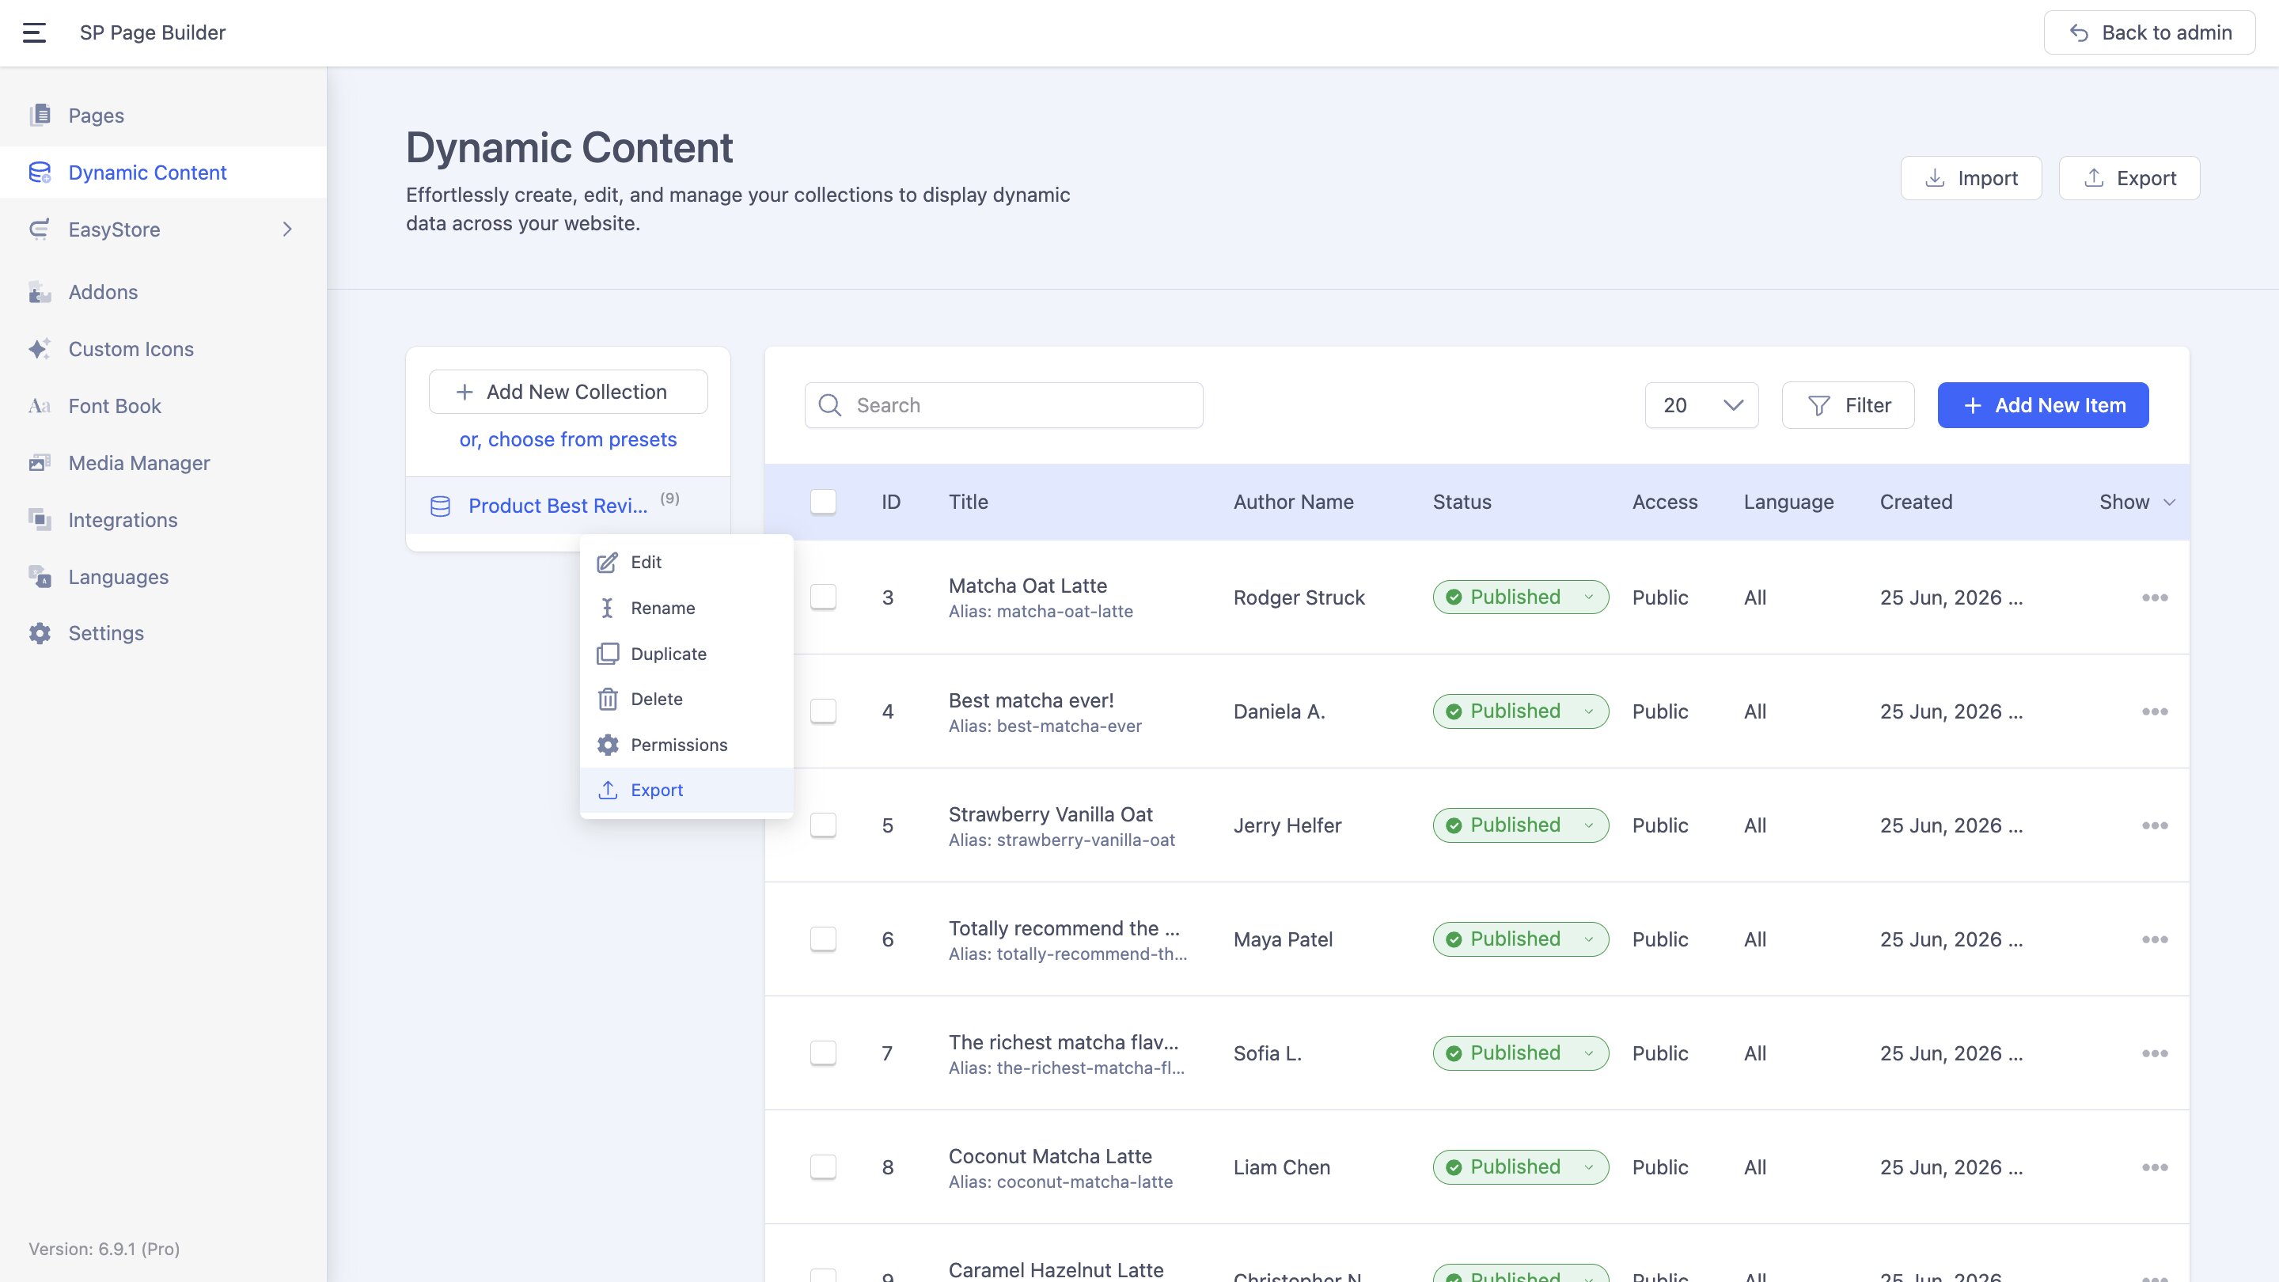Click Back to admin
The width and height of the screenshot is (2279, 1282).
pos(2149,32)
